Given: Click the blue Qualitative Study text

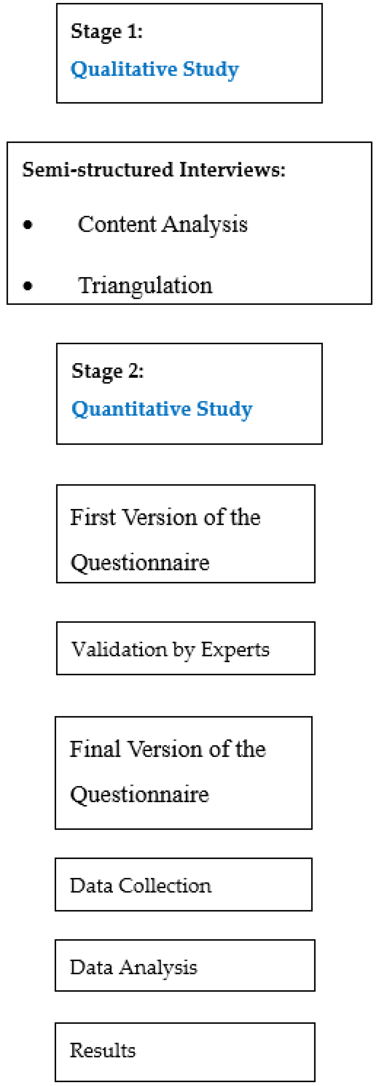Looking at the screenshot, I should click(154, 69).
